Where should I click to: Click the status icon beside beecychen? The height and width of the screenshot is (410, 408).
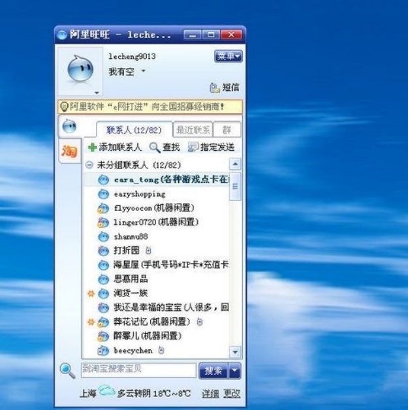point(103,351)
